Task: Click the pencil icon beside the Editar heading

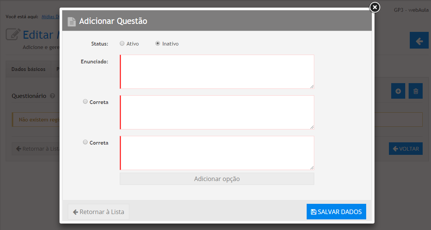Action: (x=13, y=35)
